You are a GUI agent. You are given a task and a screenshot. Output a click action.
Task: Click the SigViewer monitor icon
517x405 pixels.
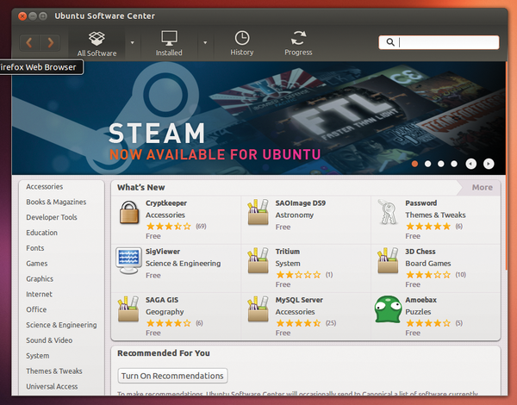click(x=128, y=260)
